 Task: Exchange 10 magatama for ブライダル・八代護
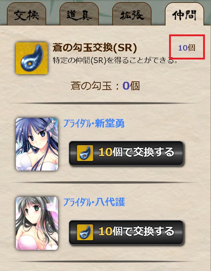pyautogui.click(x=126, y=232)
